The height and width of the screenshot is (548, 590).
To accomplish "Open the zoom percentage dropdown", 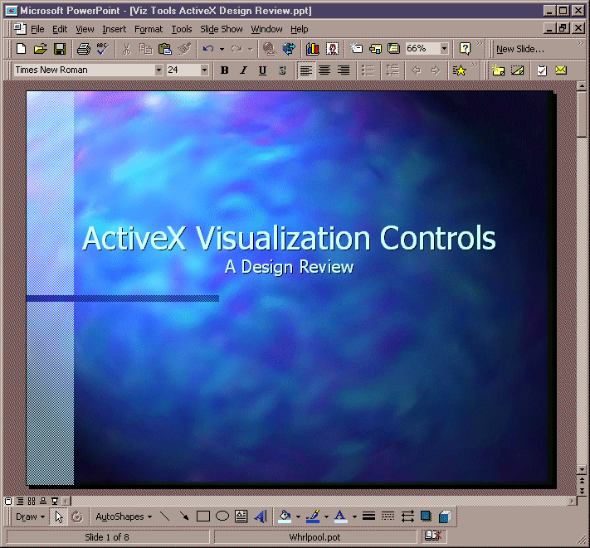I will [445, 48].
